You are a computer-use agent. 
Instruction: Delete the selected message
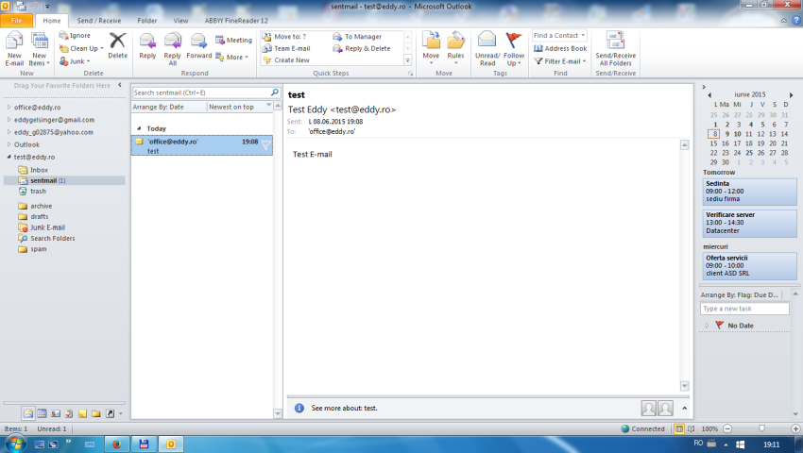[x=118, y=46]
